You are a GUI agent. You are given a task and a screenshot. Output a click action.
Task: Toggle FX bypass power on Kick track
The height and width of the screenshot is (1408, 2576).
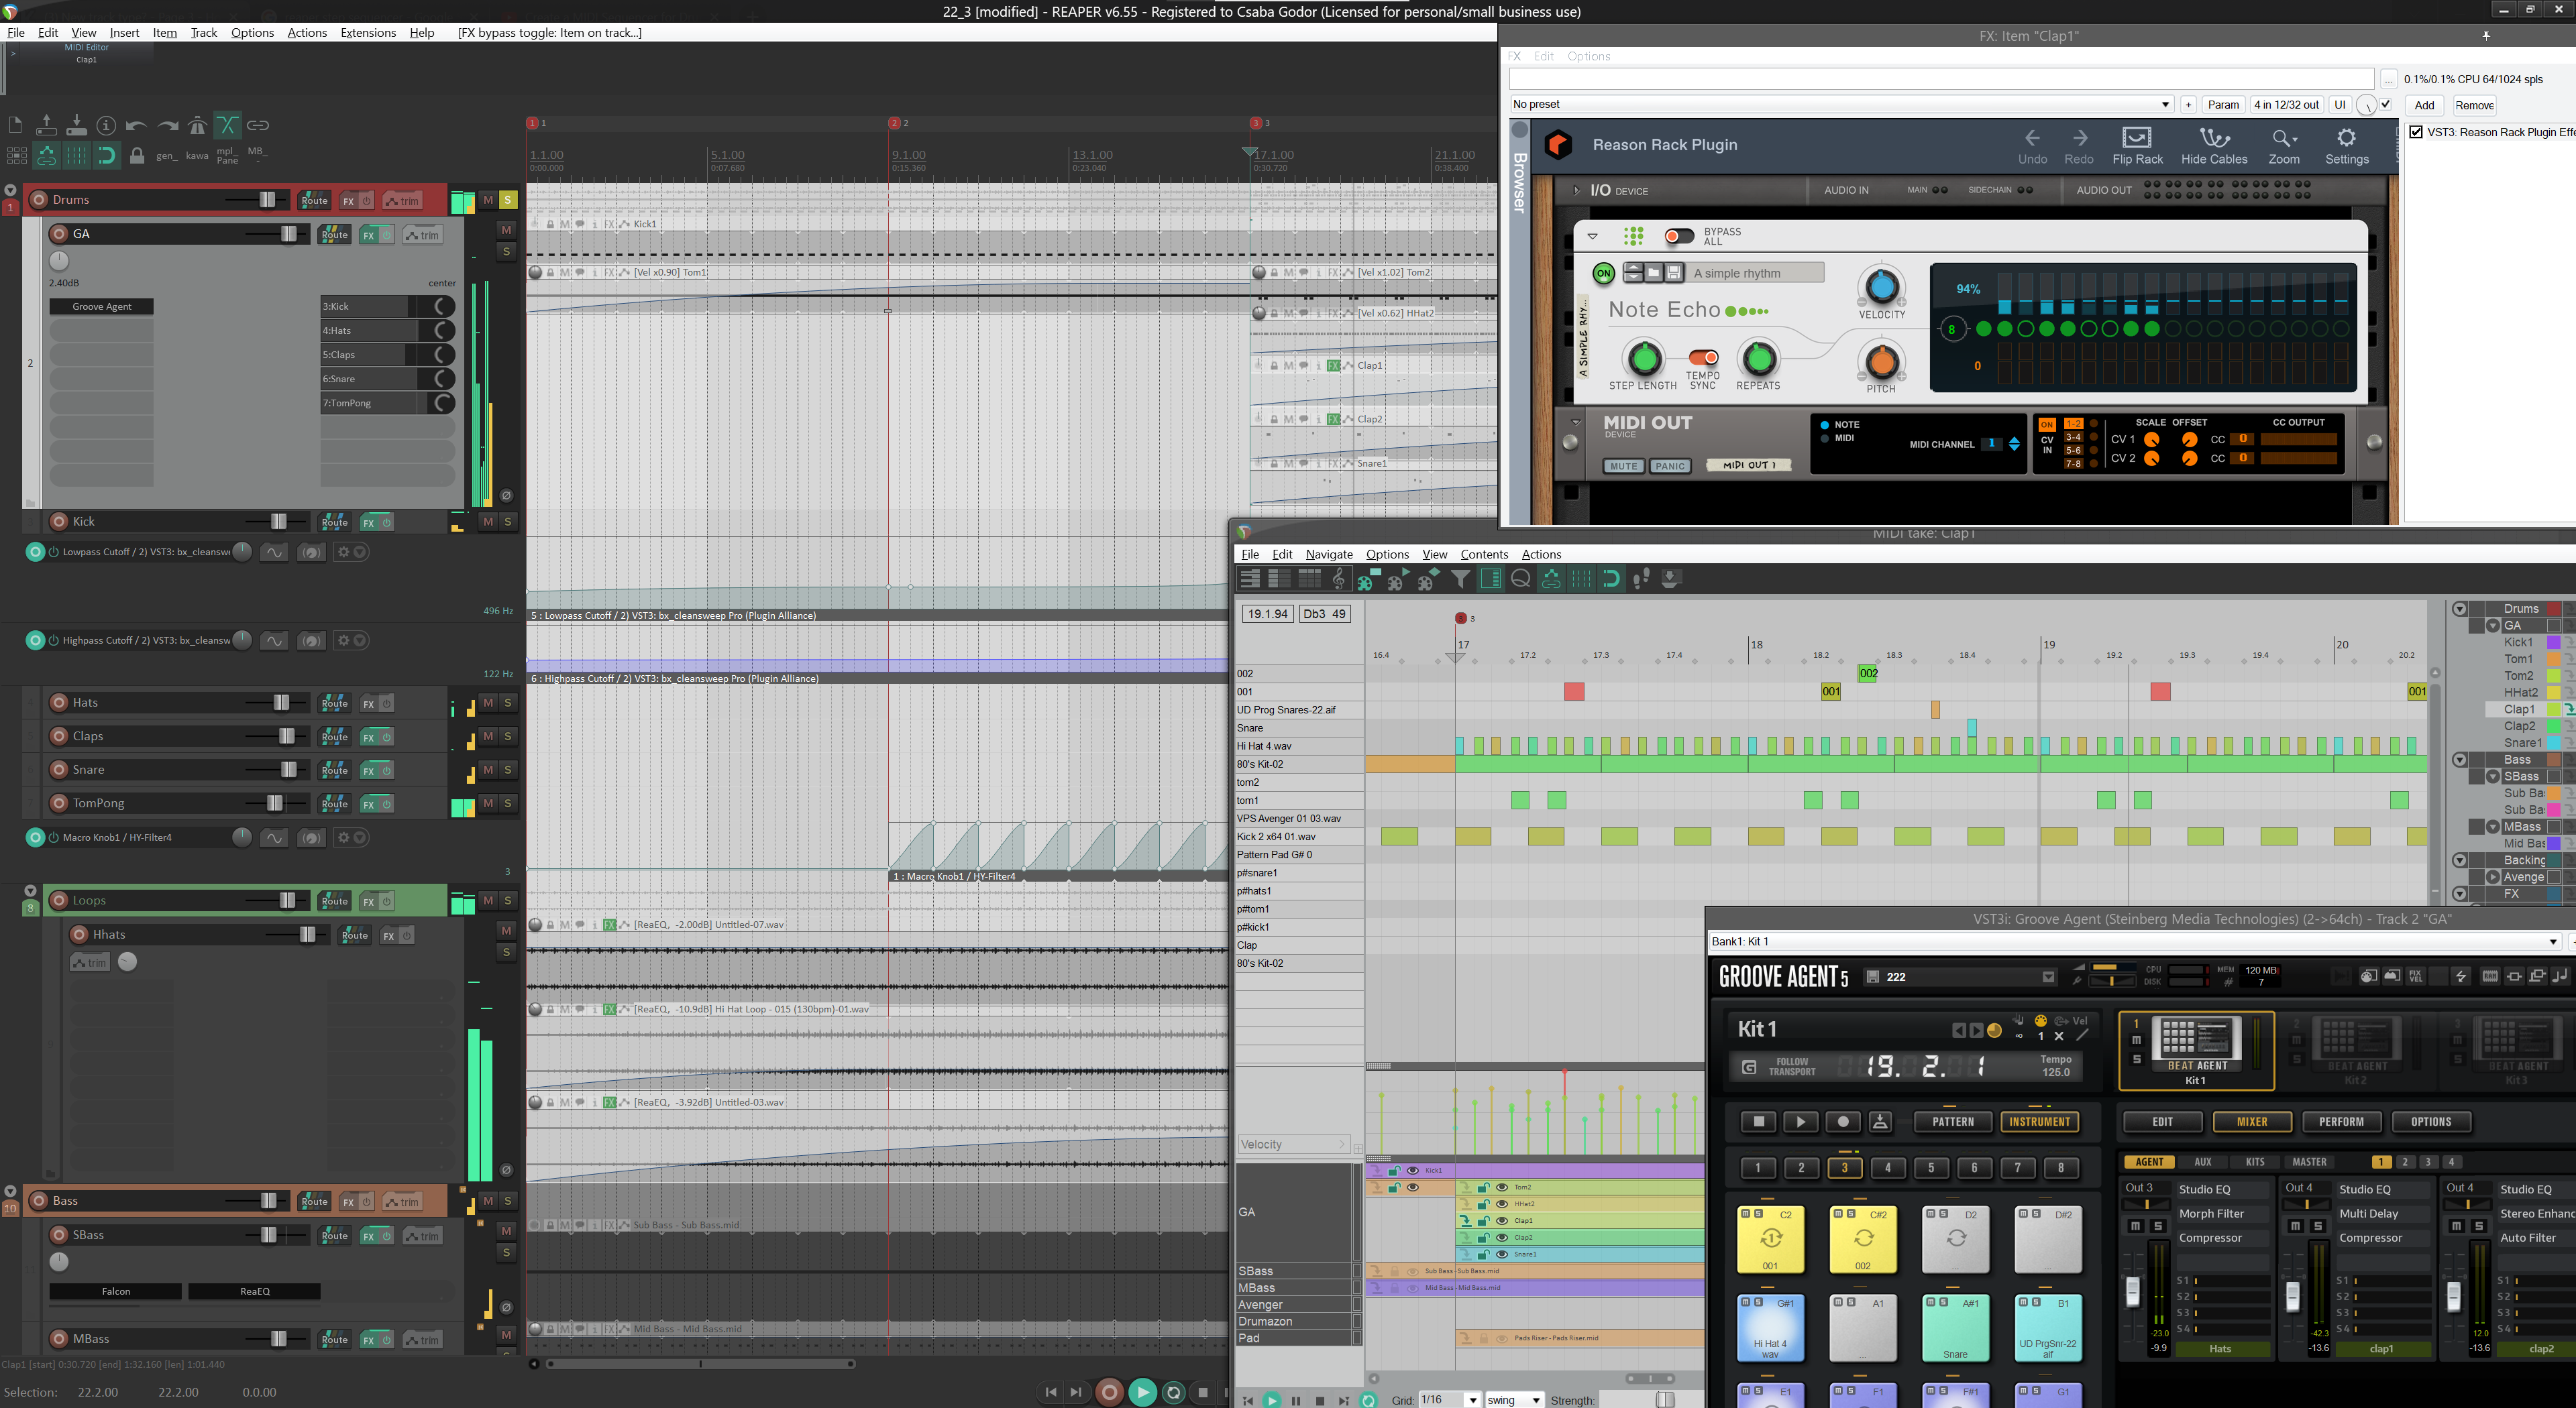(x=386, y=522)
